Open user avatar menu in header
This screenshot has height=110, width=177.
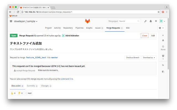162,21
